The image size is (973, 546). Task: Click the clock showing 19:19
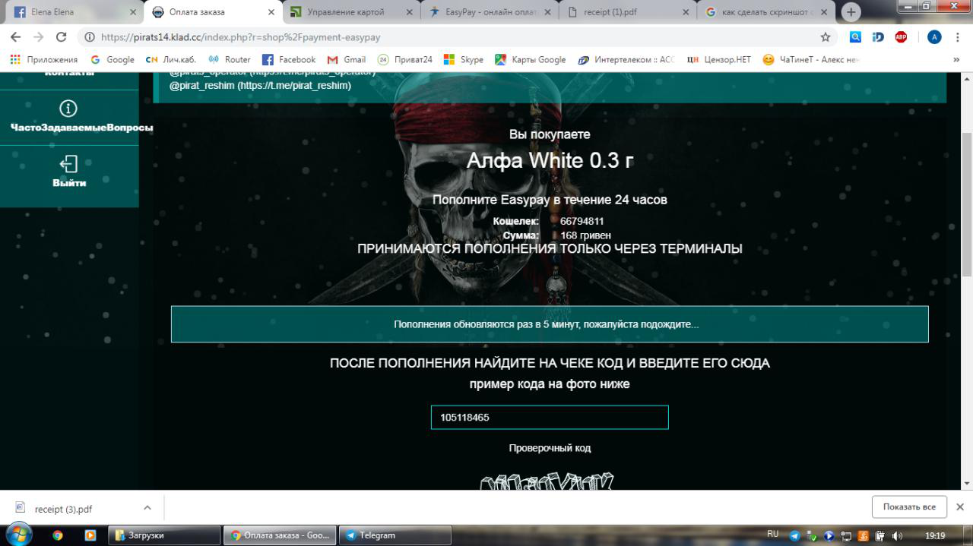(936, 535)
